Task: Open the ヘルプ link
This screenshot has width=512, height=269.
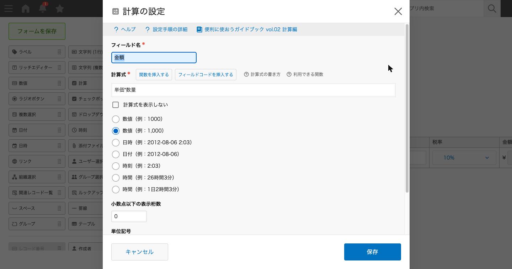Action: (x=125, y=29)
